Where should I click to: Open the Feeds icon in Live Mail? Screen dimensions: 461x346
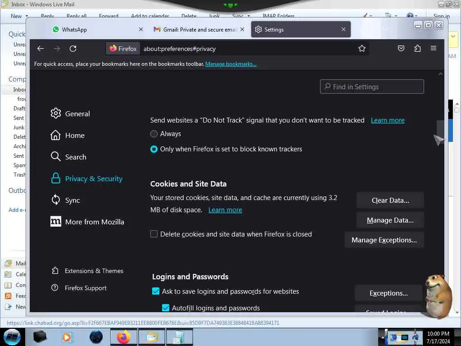pos(8,296)
